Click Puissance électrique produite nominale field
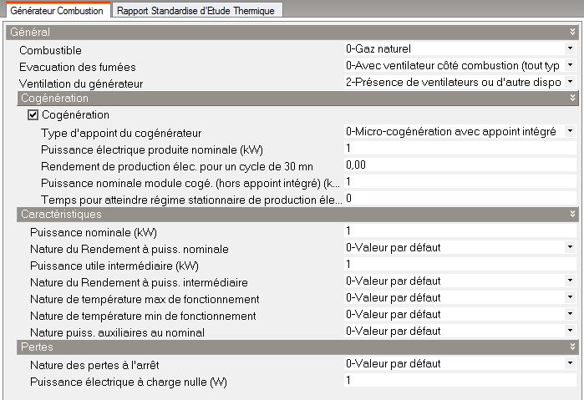 [x=460, y=149]
